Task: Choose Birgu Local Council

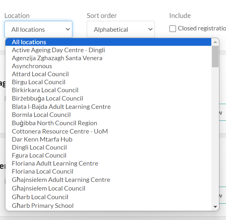Action: click(x=38, y=82)
